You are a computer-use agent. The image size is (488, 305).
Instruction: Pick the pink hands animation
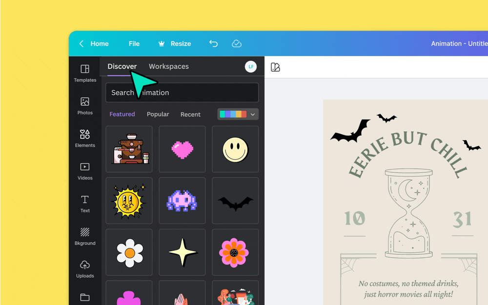coord(182,293)
